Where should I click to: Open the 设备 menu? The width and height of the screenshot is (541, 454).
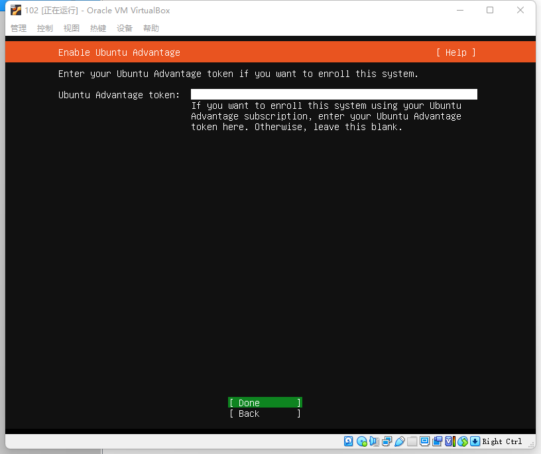point(125,29)
